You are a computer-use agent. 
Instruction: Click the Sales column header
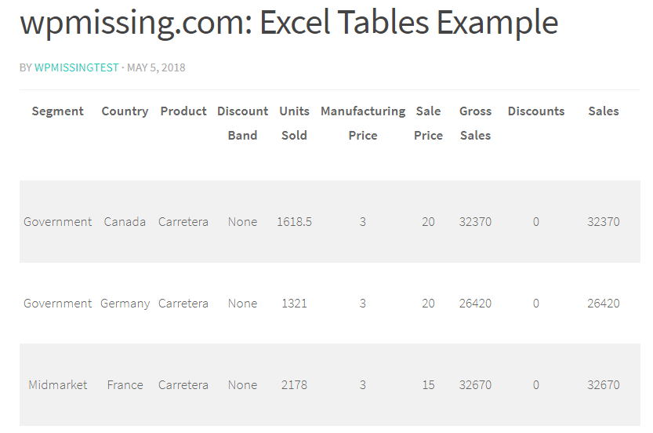click(x=603, y=111)
